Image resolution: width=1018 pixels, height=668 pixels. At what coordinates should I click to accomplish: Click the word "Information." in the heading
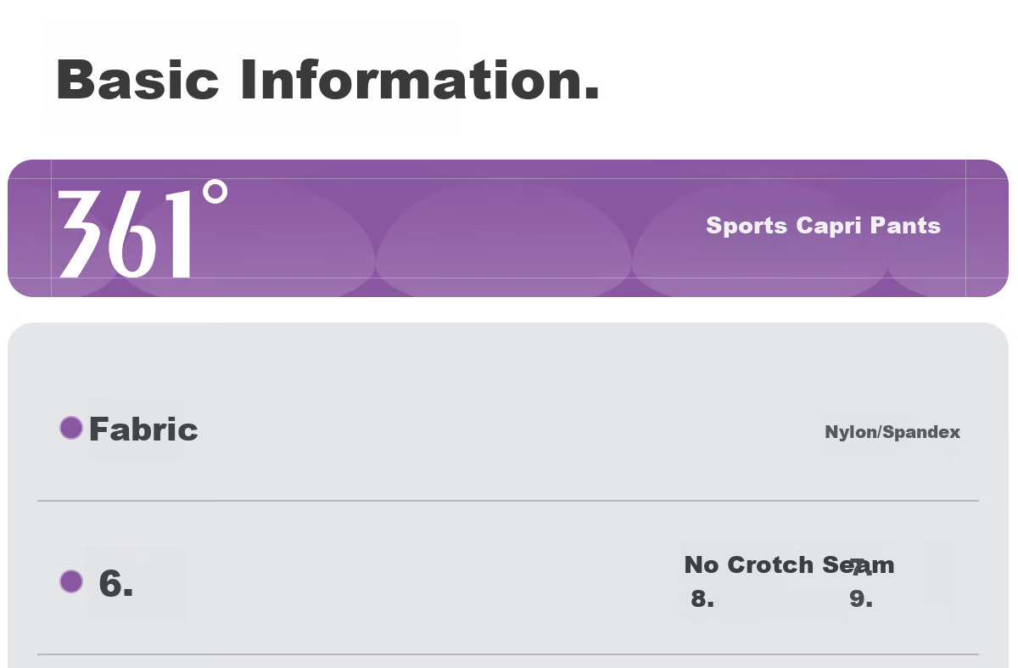(420, 79)
